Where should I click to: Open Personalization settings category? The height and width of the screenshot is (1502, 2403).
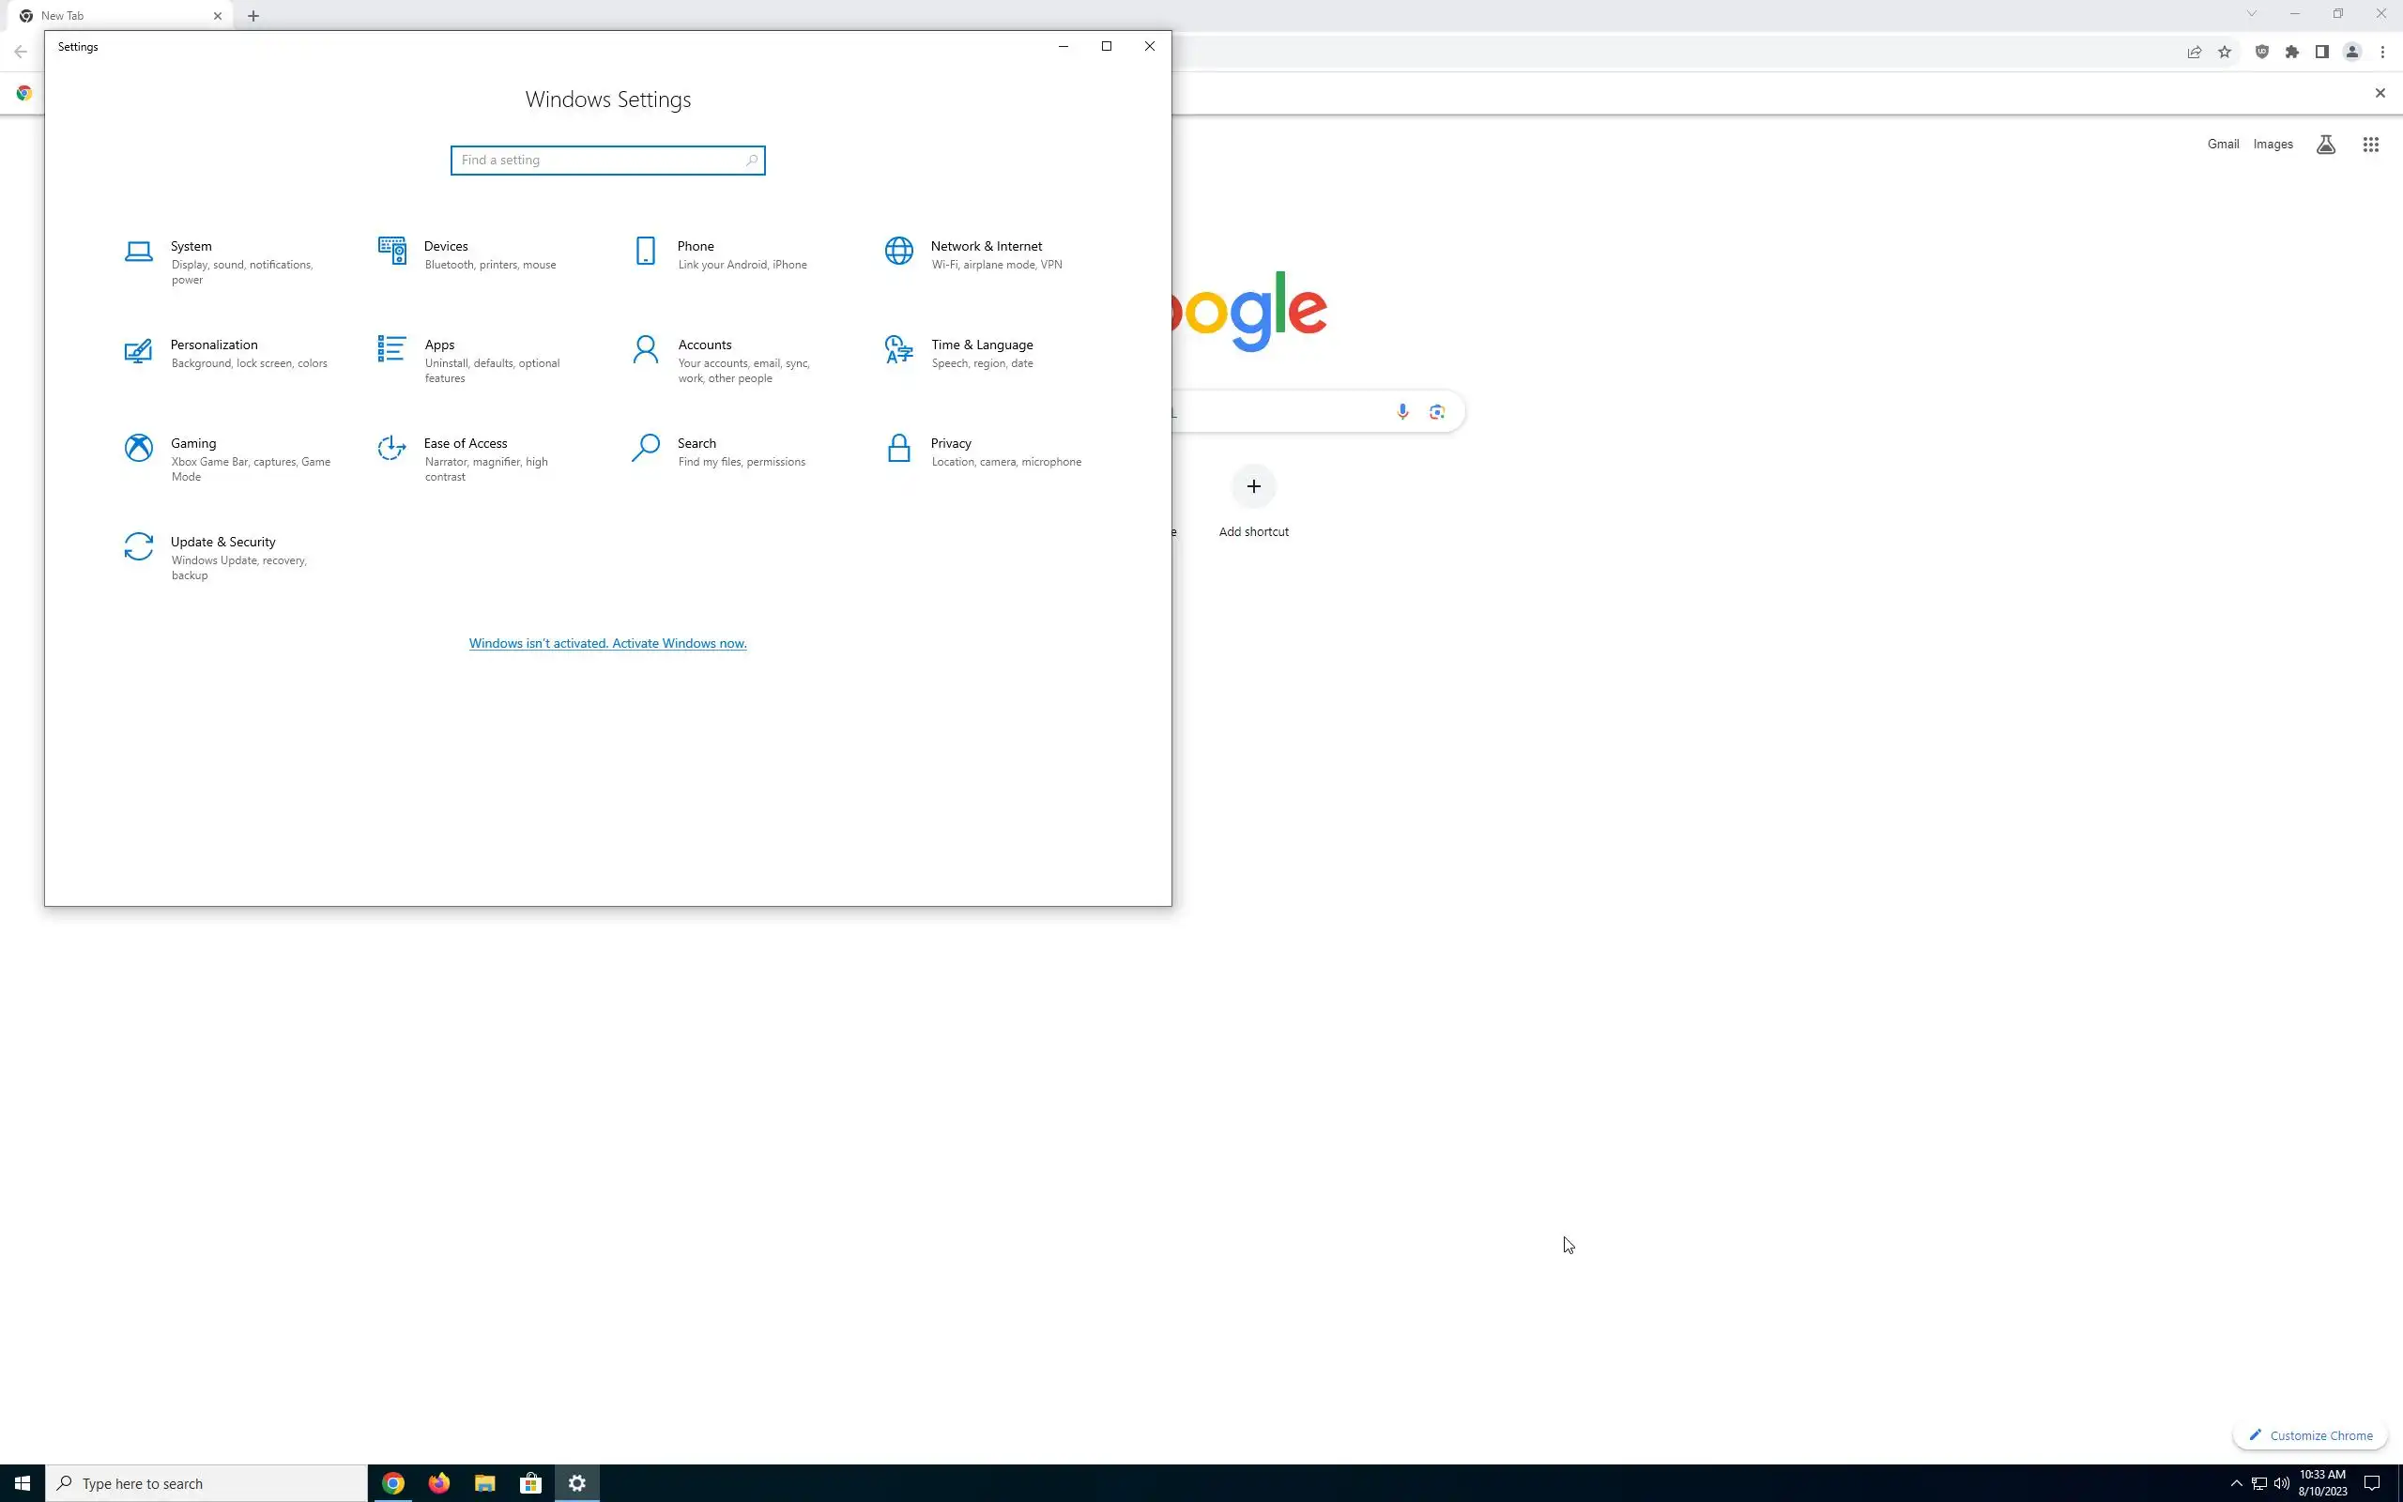click(x=213, y=345)
